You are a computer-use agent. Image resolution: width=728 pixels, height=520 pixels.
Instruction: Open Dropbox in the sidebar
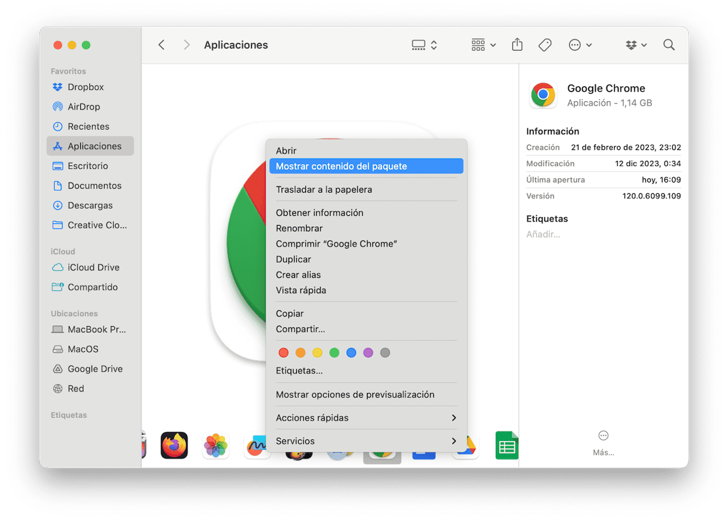[90, 87]
